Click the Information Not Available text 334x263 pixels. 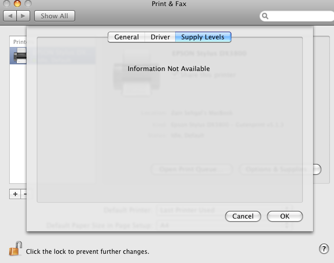169,68
